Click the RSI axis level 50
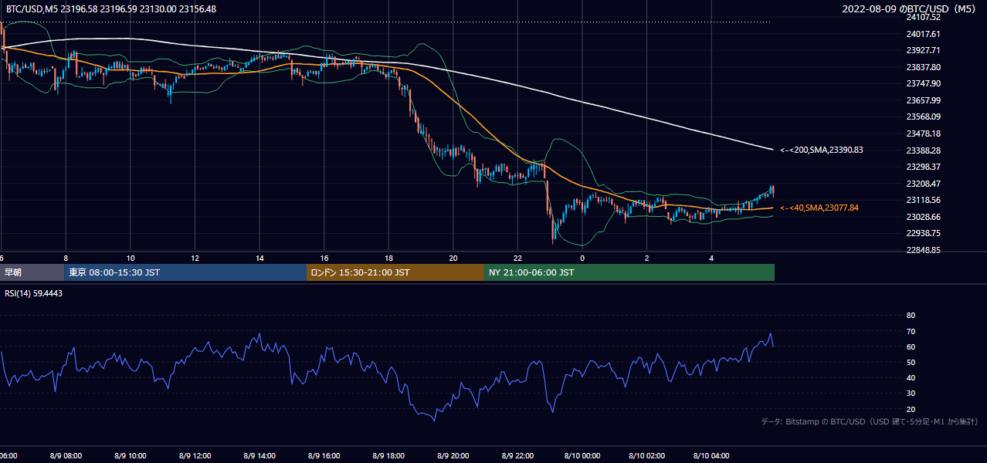Screen dimensions: 987x463 pos(911,362)
